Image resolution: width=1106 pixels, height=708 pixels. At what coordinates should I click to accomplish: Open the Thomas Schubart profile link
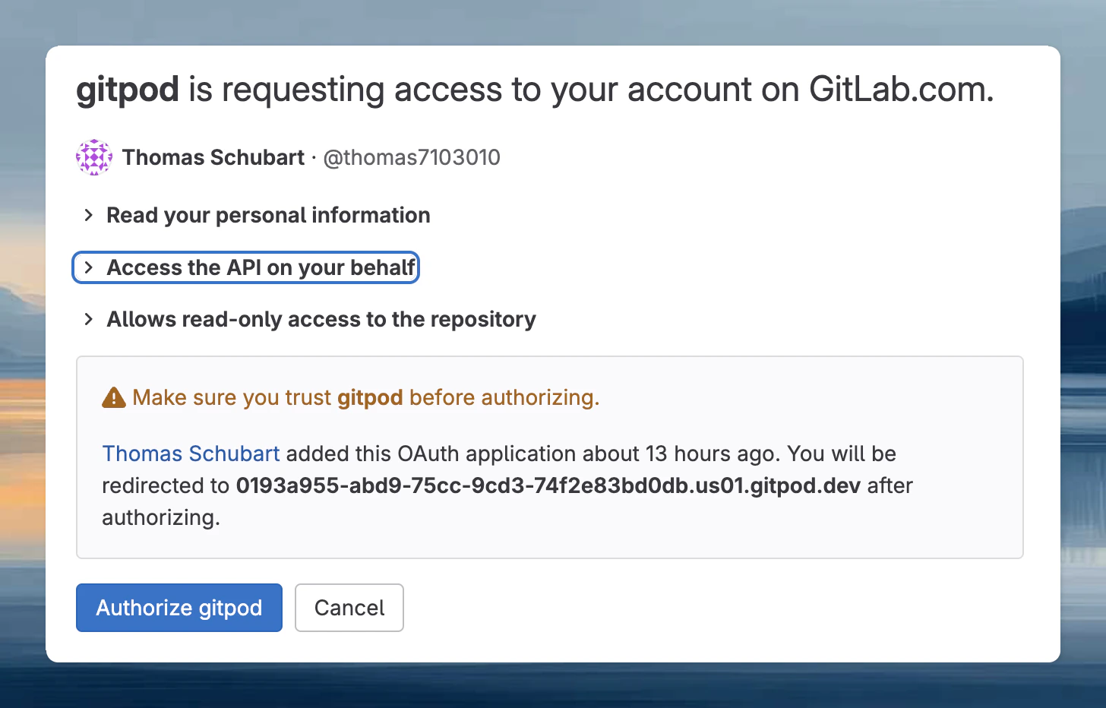191,454
